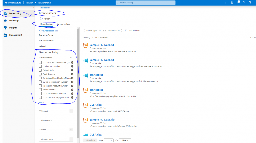
Task: Click Azure File icon beside second Sample PCI Data.txt
Action: click(x=86, y=60)
